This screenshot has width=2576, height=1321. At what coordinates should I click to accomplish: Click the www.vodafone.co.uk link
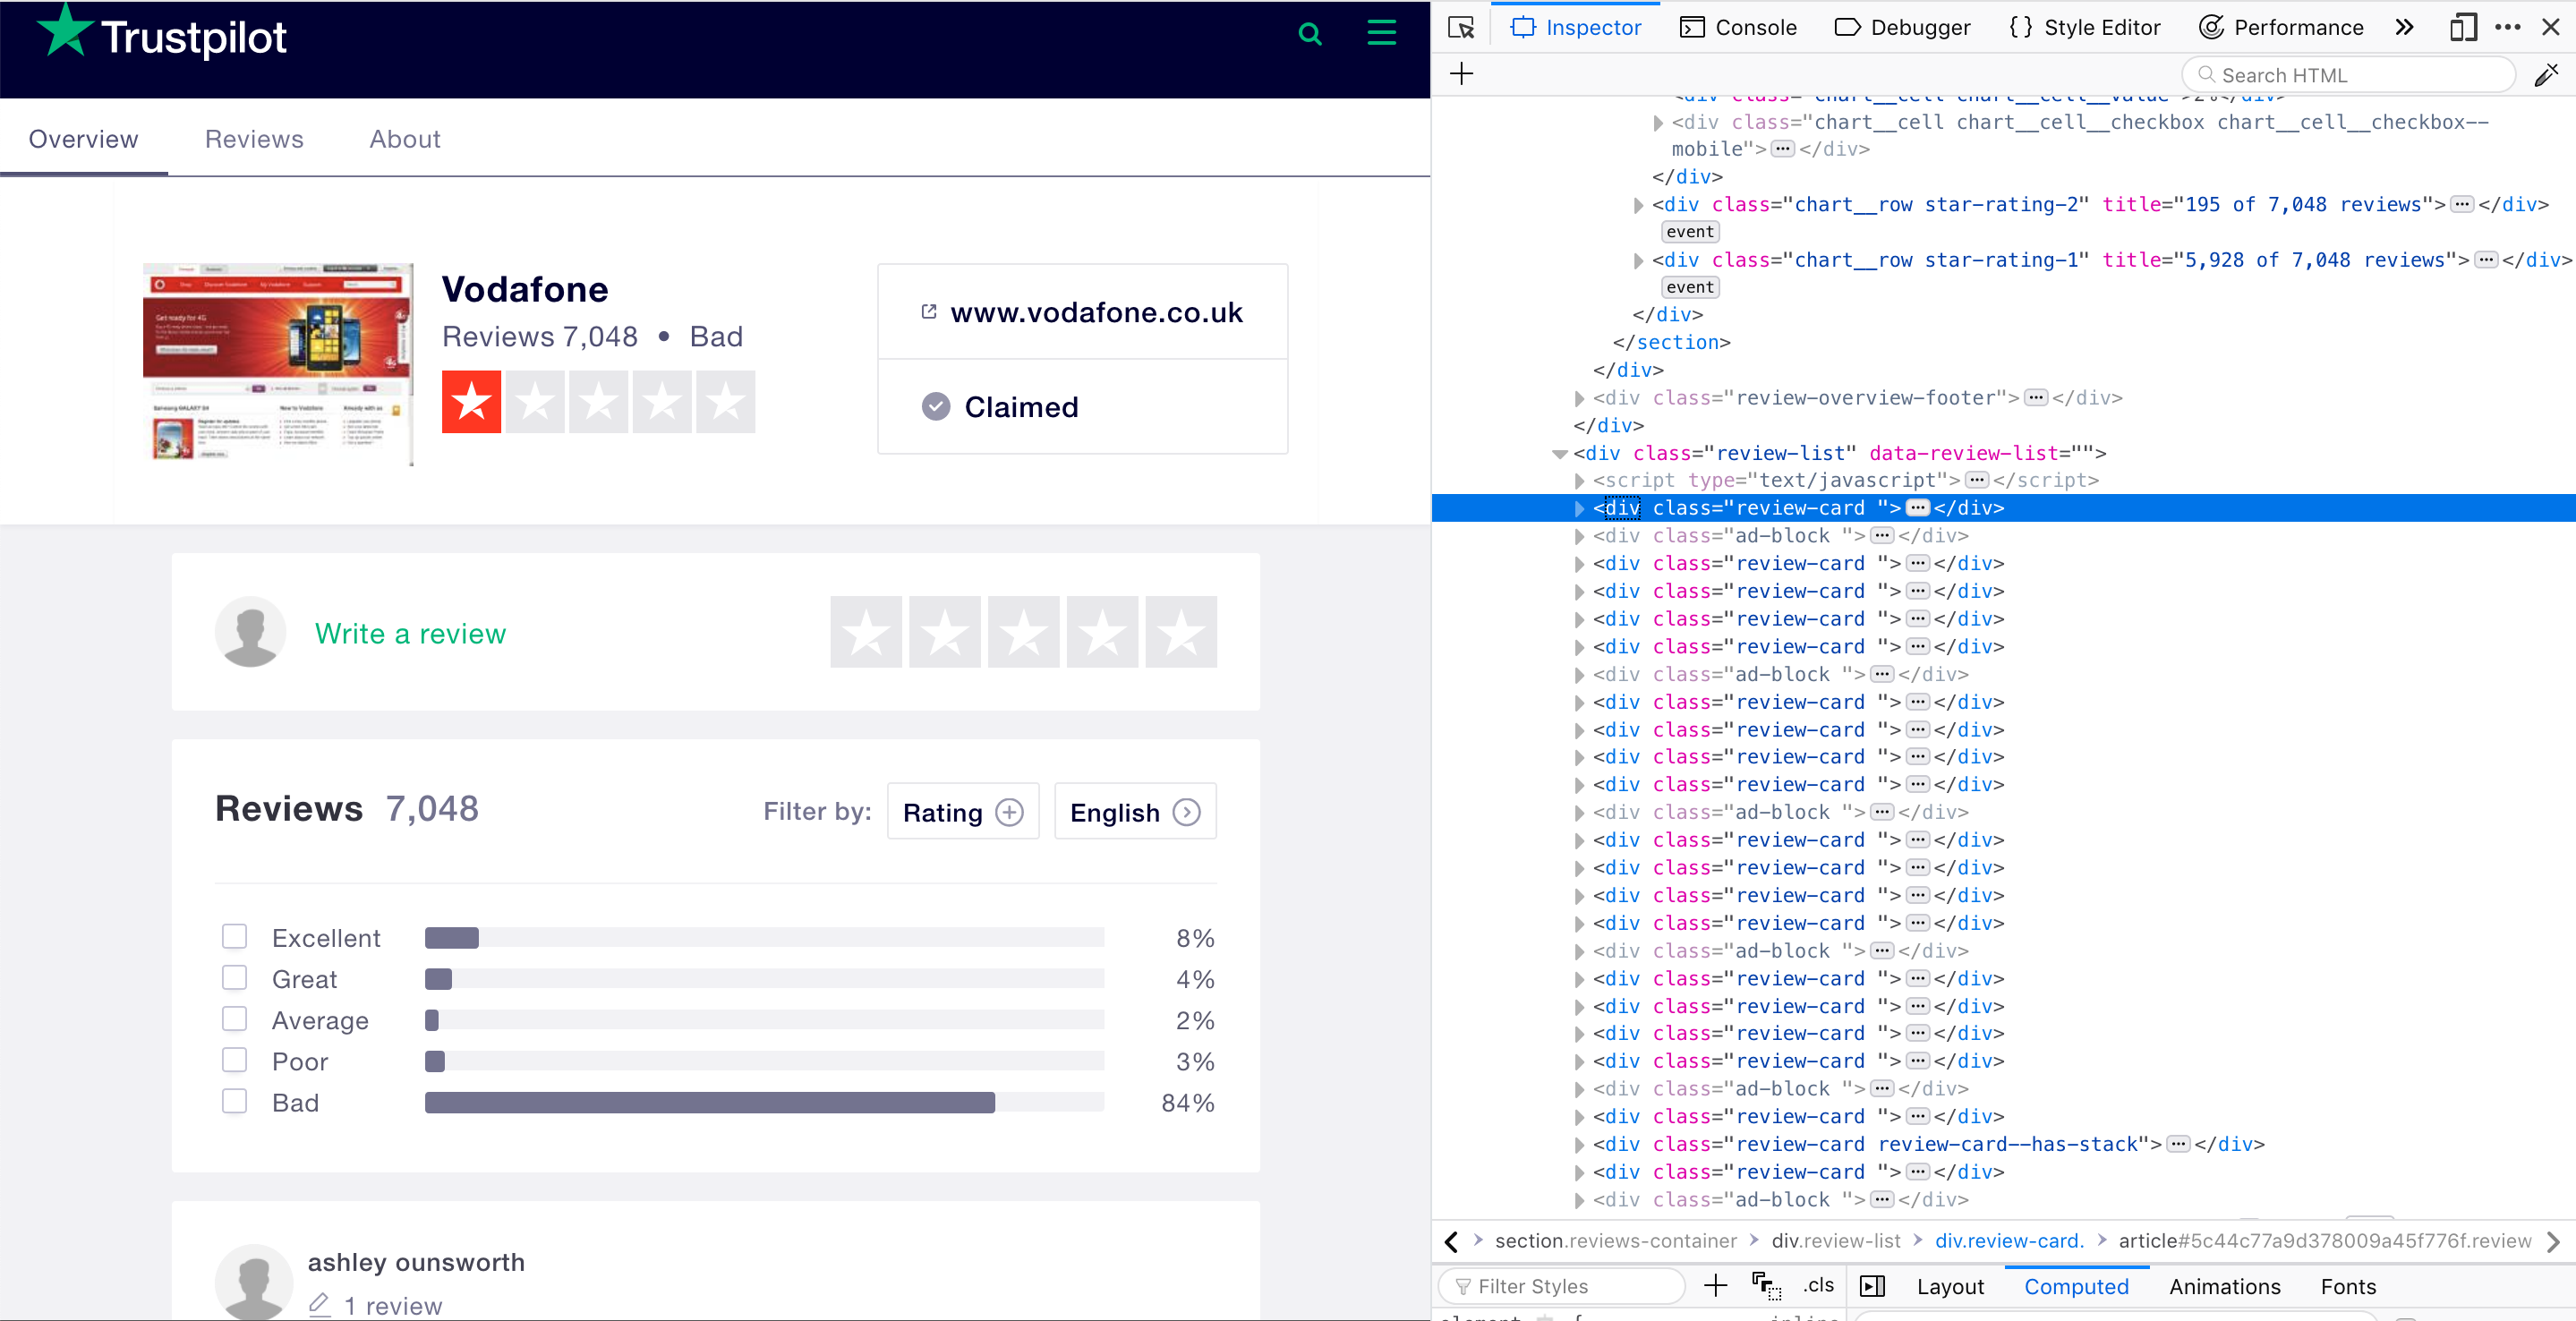[1095, 312]
